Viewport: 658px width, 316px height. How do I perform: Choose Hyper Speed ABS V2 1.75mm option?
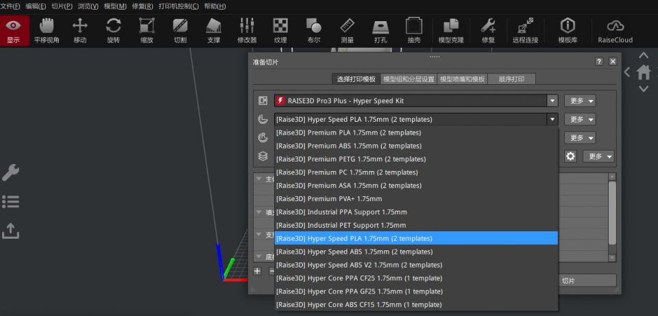[416, 265]
